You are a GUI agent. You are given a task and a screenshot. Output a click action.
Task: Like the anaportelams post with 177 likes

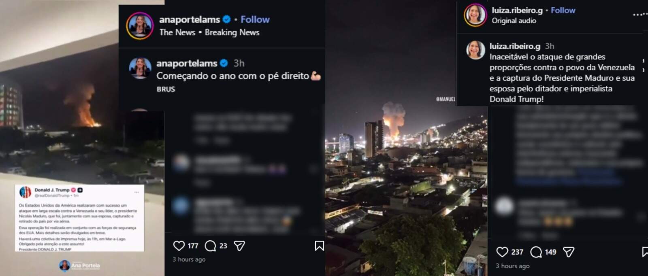(179, 246)
